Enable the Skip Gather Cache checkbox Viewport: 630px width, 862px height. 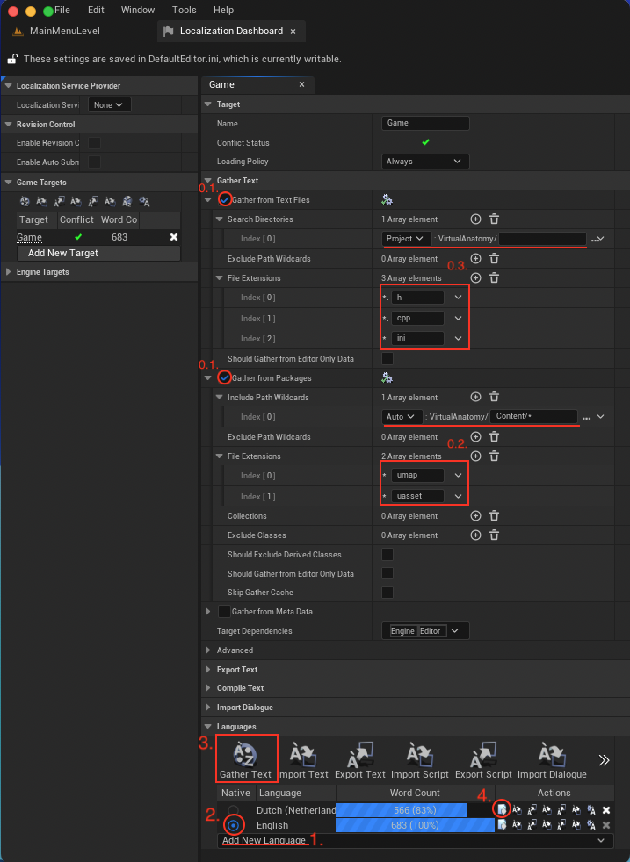387,593
